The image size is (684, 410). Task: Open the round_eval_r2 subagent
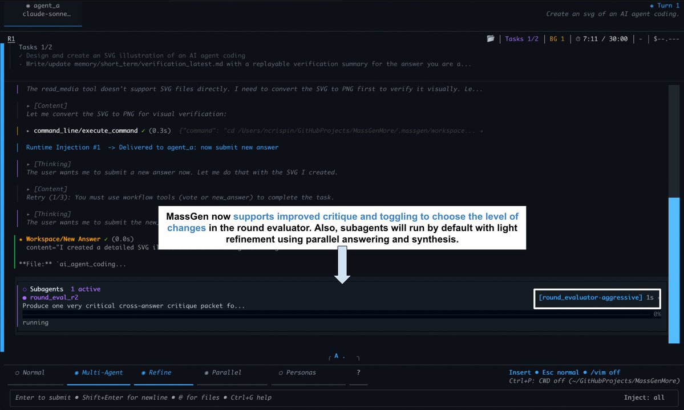tap(54, 298)
